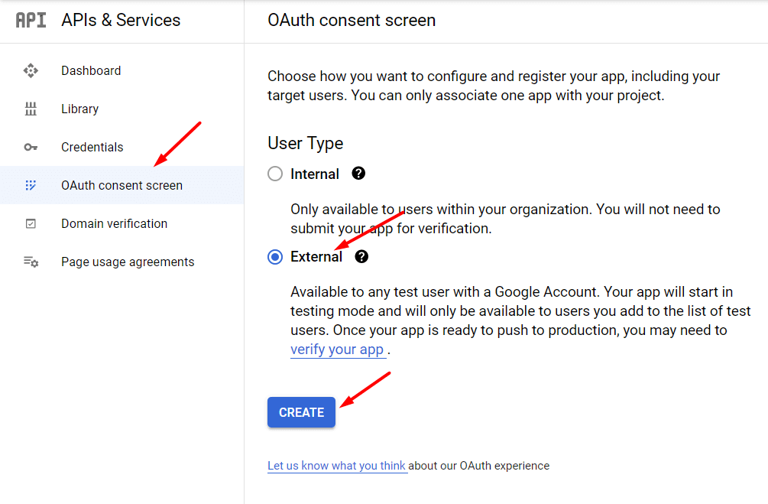Open help tooltip for External user type
The width and height of the screenshot is (768, 504).
pyautogui.click(x=361, y=256)
